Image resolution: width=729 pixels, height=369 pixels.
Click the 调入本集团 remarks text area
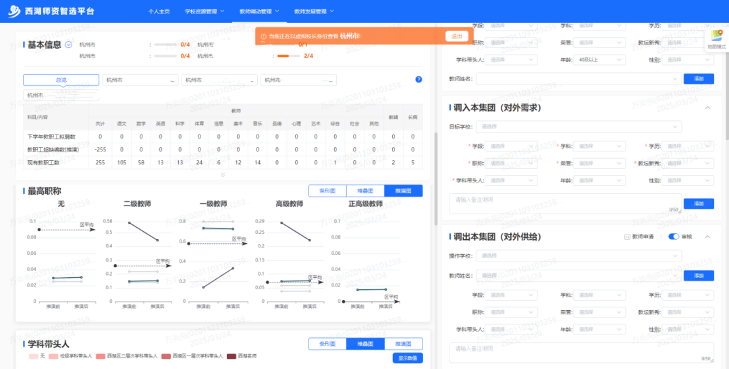pyautogui.click(x=565, y=203)
